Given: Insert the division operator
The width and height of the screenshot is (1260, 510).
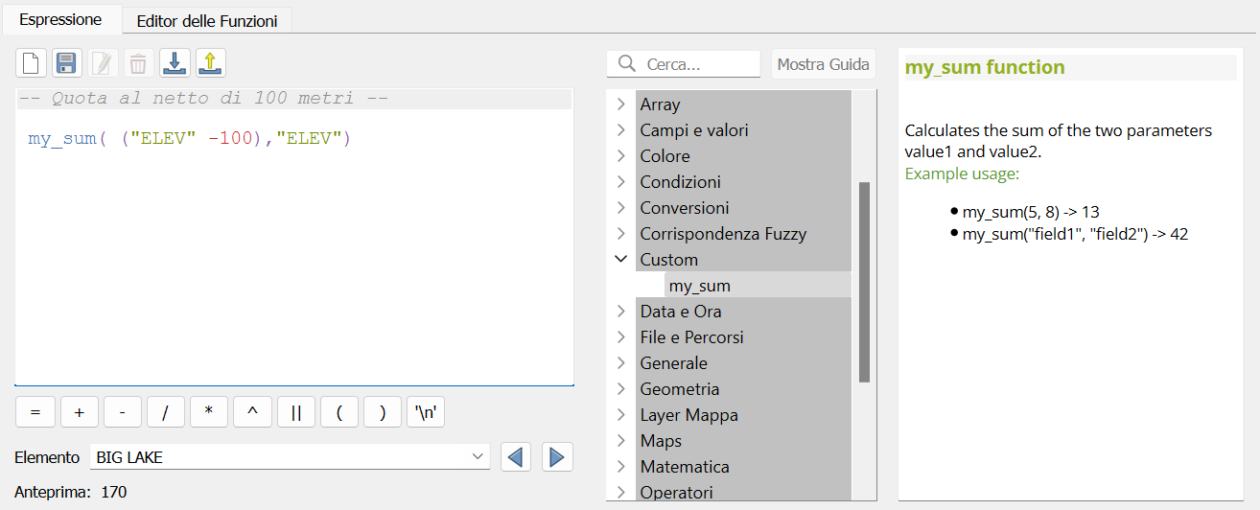Looking at the screenshot, I should coord(166,412).
